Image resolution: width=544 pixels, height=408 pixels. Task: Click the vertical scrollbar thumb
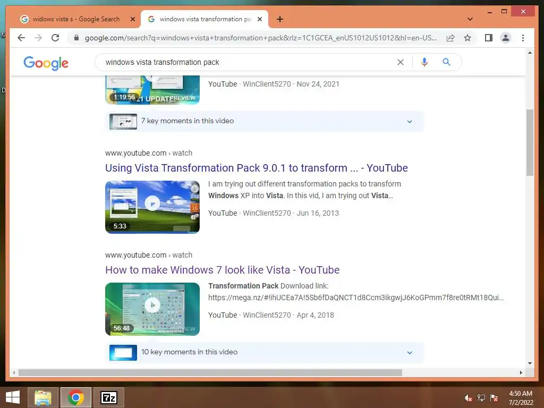[530, 142]
